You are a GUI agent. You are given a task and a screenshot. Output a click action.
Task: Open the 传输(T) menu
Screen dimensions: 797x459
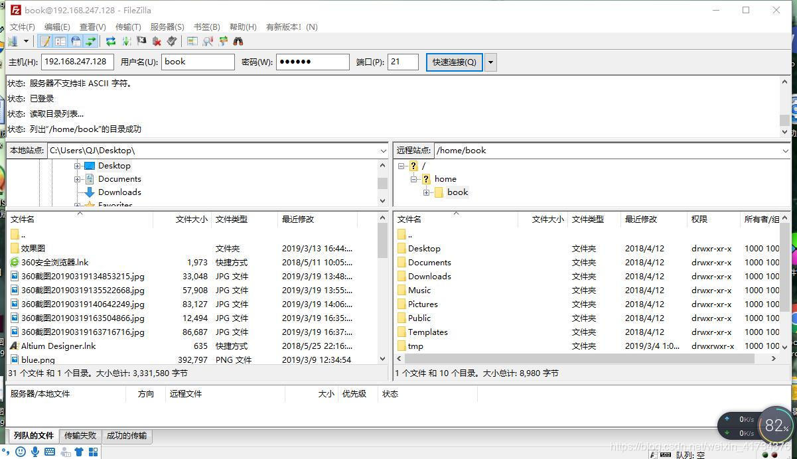[128, 27]
